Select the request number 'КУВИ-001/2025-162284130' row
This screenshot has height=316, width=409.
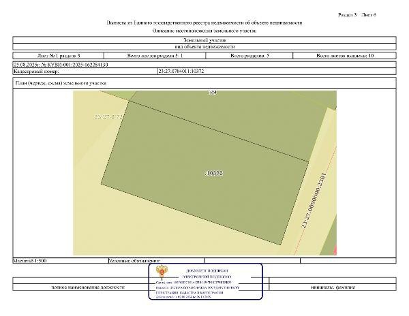[204, 65]
